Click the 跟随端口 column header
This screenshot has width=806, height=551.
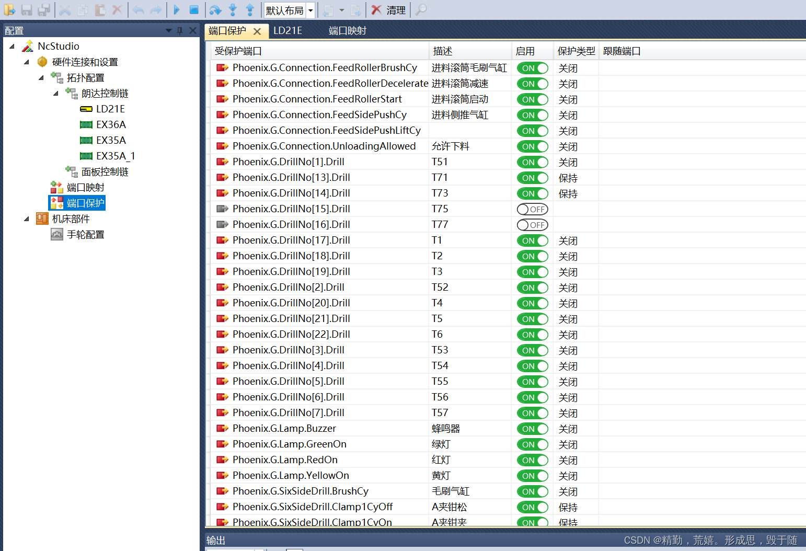pyautogui.click(x=621, y=51)
